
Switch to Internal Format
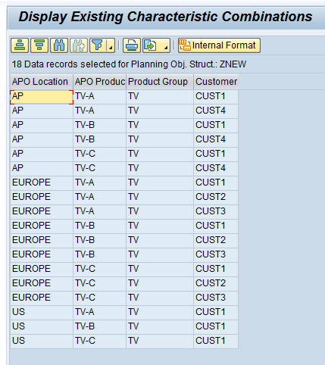tap(219, 45)
